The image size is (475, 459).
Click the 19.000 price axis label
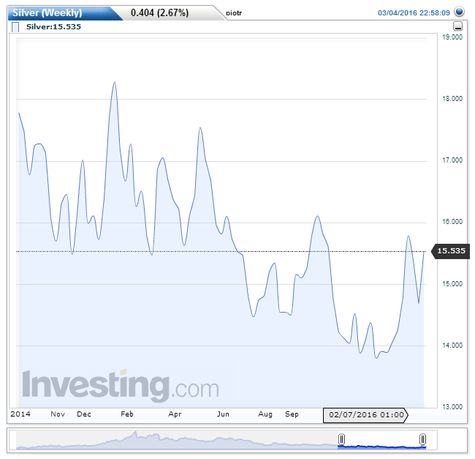pyautogui.click(x=452, y=37)
